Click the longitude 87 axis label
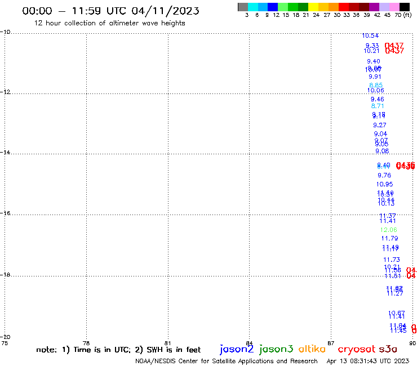Viewport: 417px width, 366px height. pyautogui.click(x=331, y=343)
